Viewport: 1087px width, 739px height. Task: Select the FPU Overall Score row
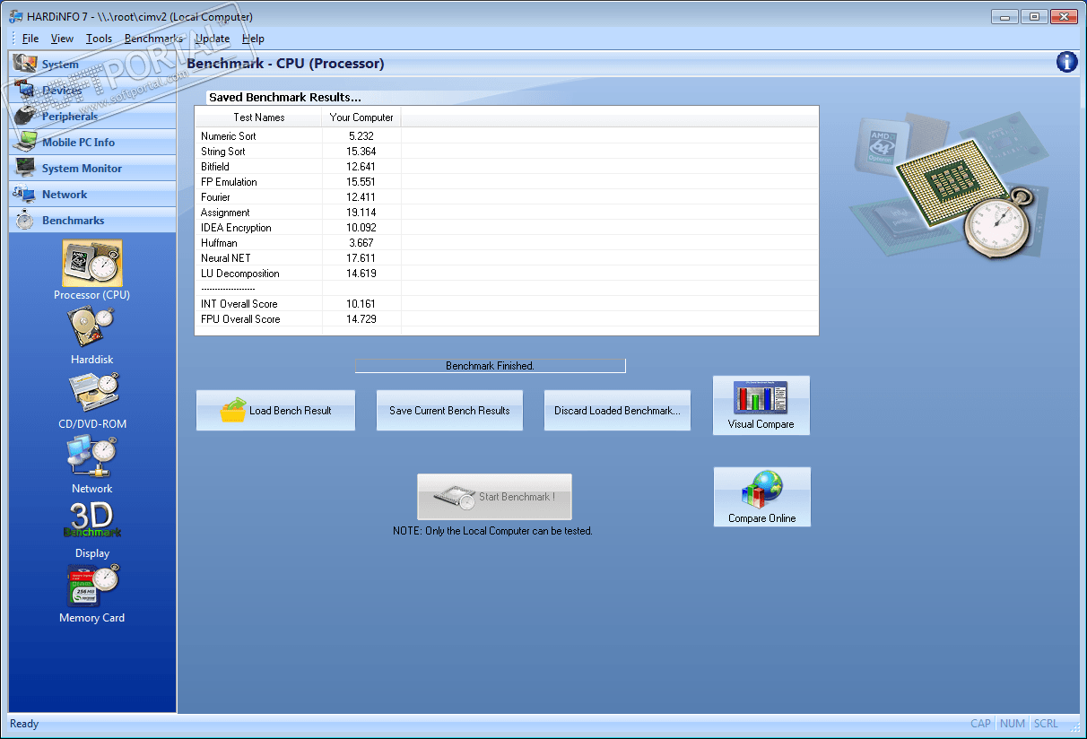(507, 319)
